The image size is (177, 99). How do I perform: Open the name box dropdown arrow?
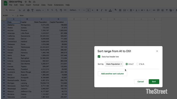tap(13, 15)
